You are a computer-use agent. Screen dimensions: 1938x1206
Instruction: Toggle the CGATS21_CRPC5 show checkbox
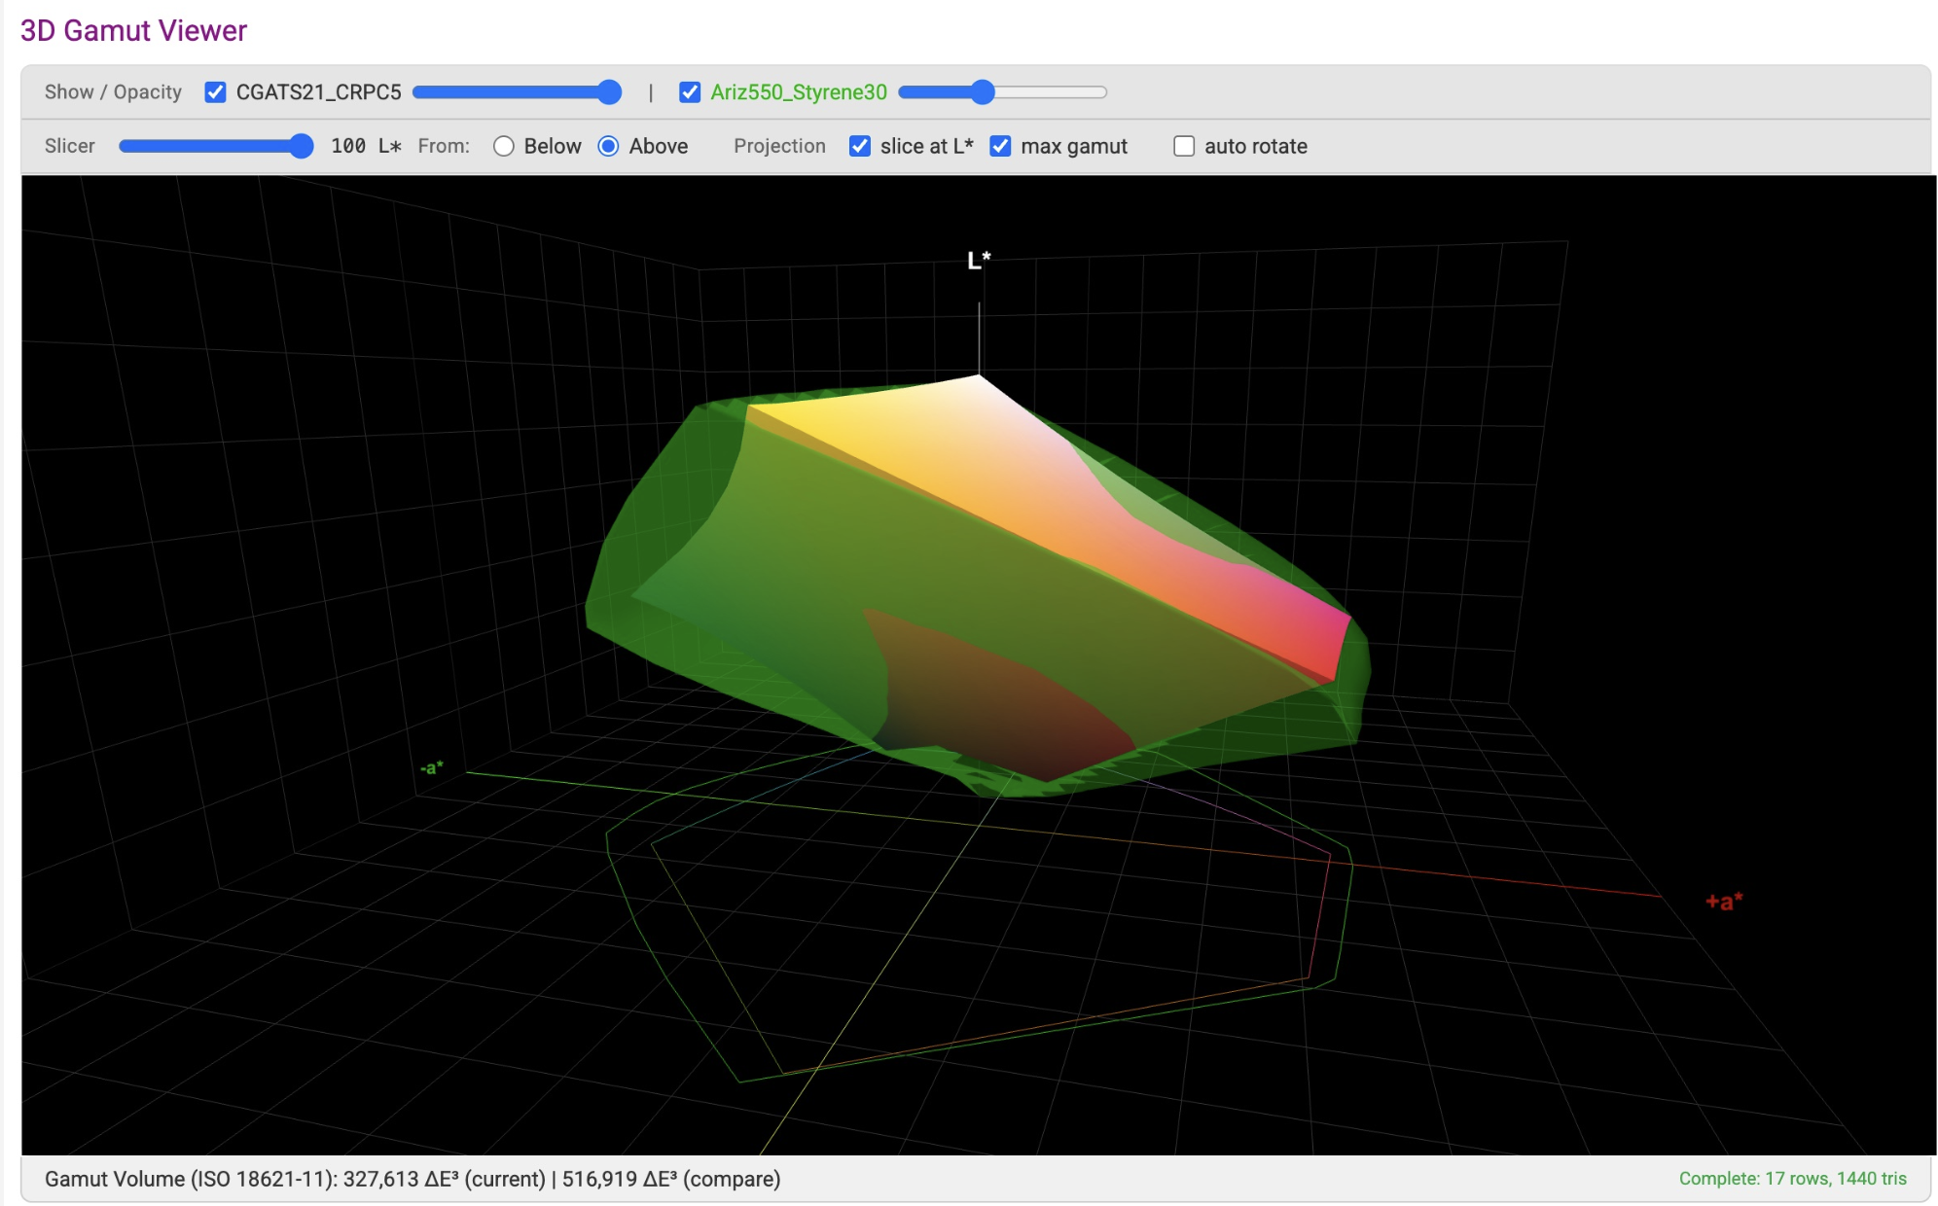coord(215,92)
